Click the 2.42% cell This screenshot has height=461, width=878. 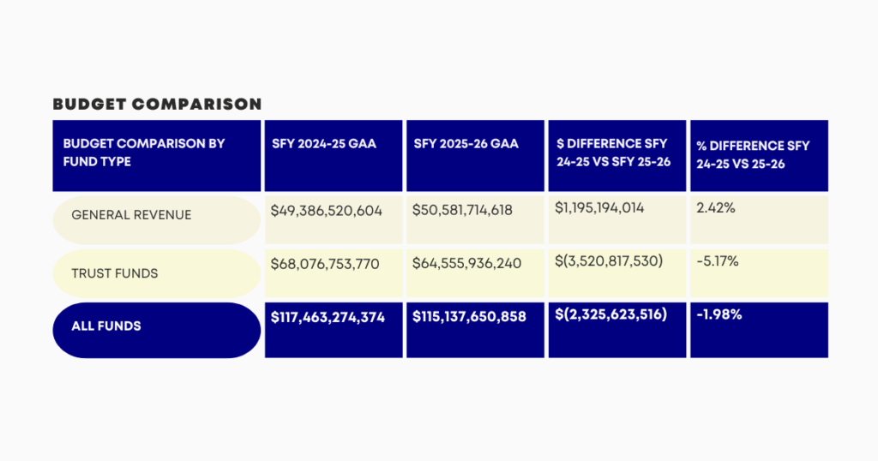(x=760, y=219)
